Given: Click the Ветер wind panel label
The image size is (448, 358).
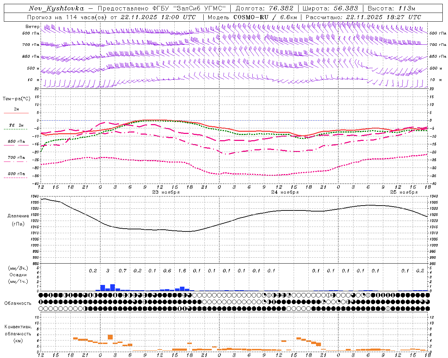Looking at the screenshot, I should click(33, 27).
